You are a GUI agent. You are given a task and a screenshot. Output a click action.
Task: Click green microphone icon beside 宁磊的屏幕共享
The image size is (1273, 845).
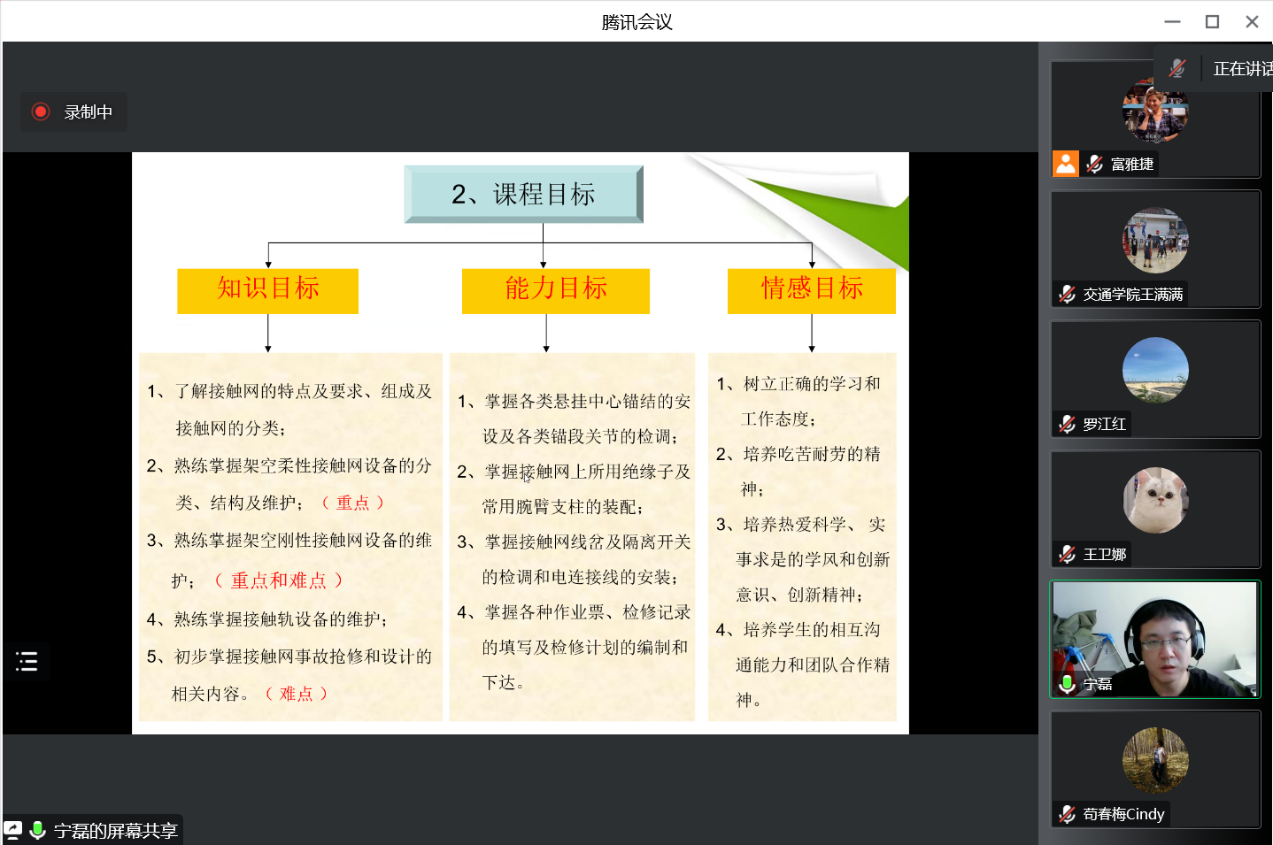pos(37,830)
